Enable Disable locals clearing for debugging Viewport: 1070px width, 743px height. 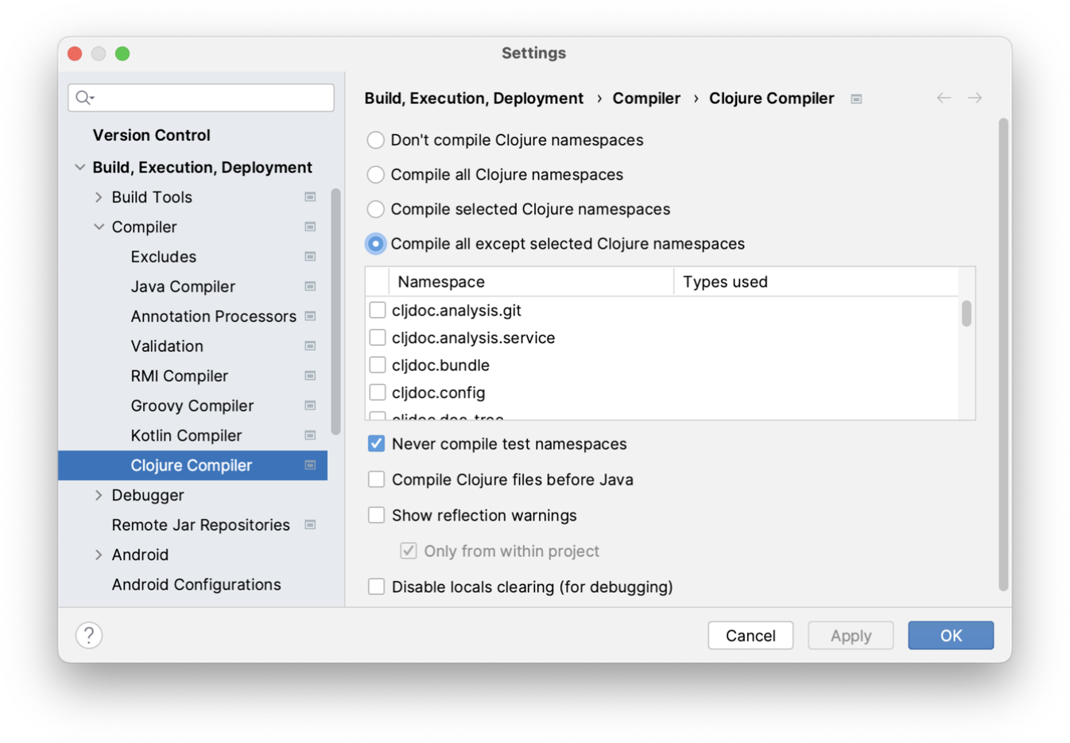coord(376,586)
